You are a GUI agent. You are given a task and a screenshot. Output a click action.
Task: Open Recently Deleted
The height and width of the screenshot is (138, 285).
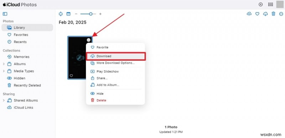27,85
